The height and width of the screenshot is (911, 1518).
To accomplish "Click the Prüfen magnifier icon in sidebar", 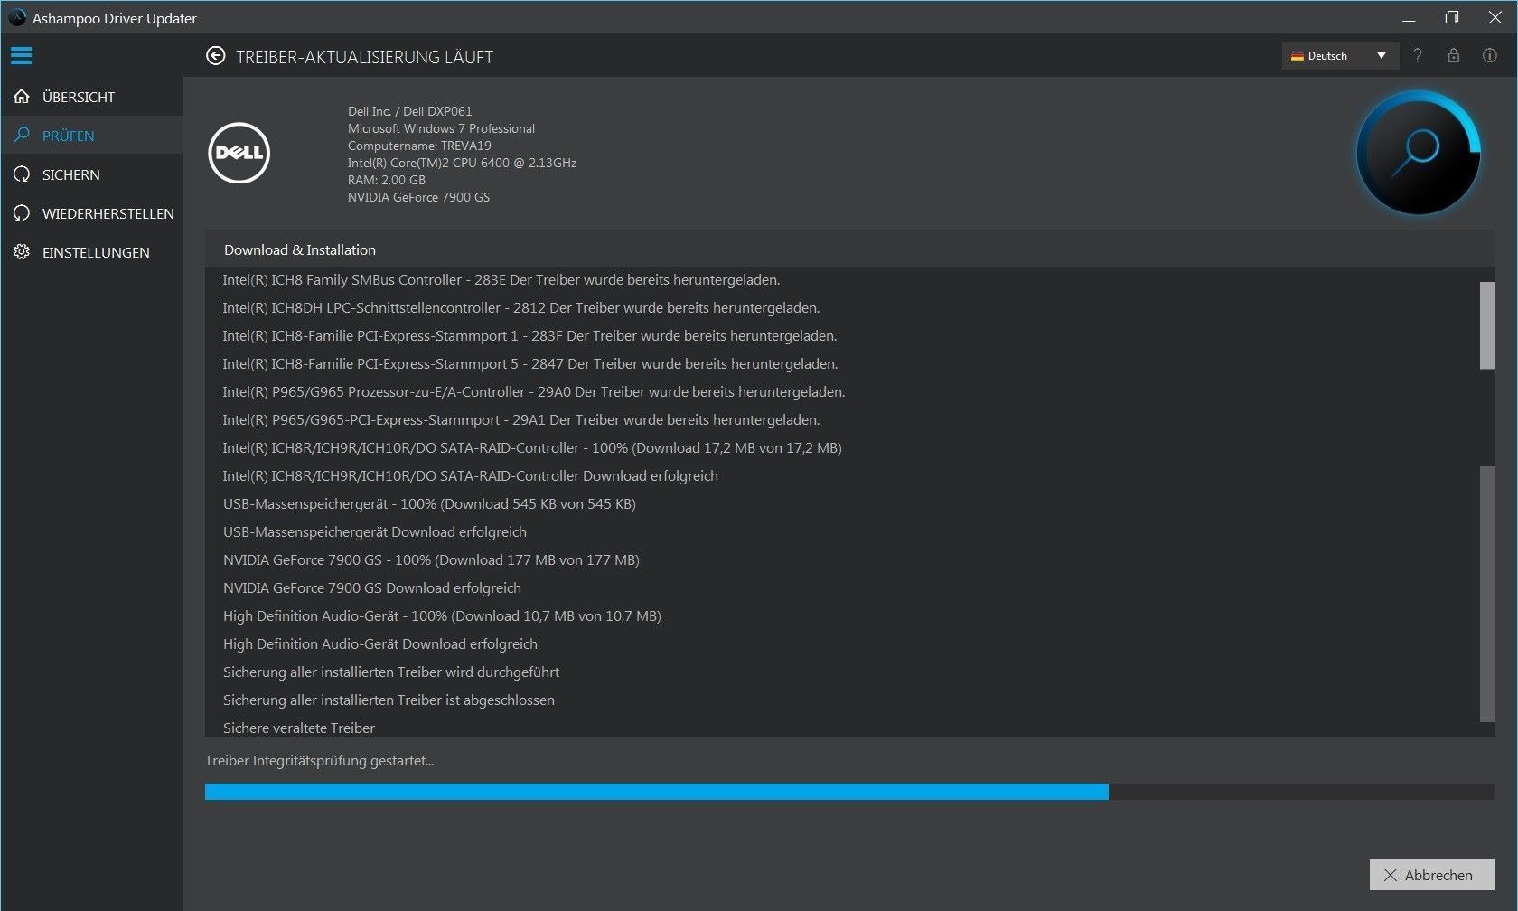I will (22, 136).
